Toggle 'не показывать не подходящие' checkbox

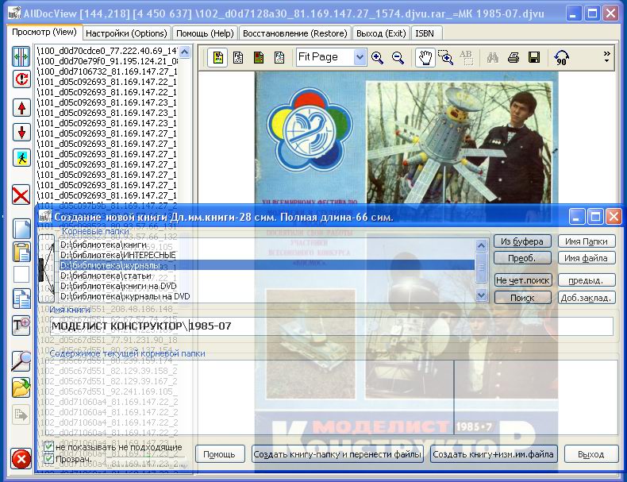(49, 447)
